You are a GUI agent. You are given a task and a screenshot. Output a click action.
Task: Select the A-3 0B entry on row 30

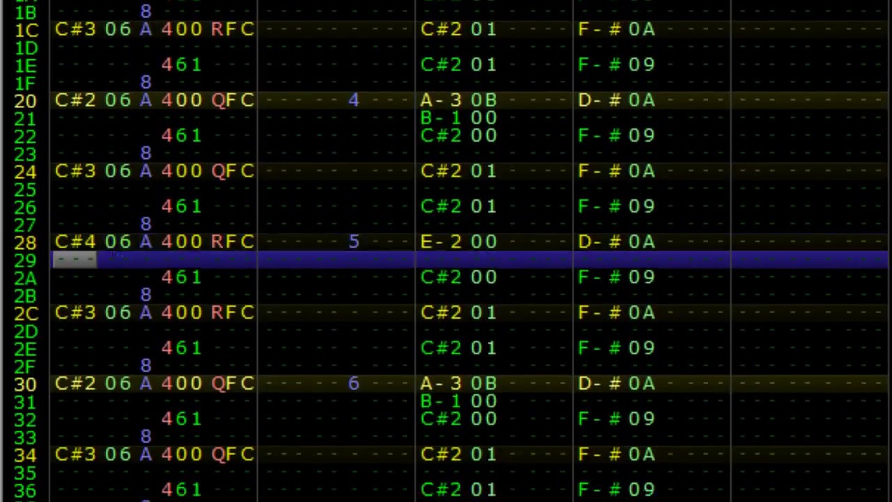tap(459, 383)
